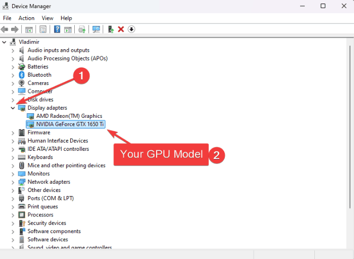Select the Processors label

point(40,215)
